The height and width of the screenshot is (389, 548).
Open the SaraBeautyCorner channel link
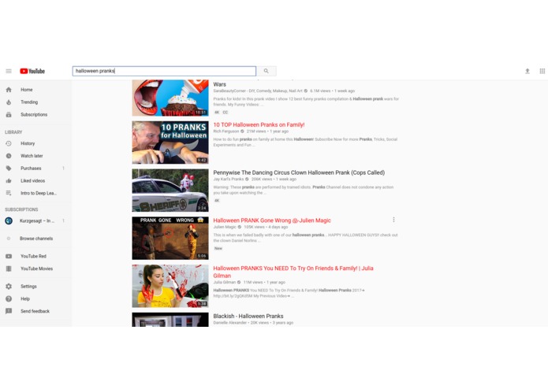point(258,91)
